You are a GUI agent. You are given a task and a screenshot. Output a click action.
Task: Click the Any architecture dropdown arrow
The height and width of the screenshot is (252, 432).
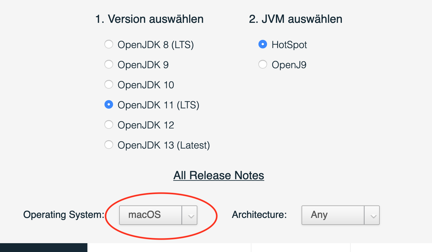click(372, 215)
